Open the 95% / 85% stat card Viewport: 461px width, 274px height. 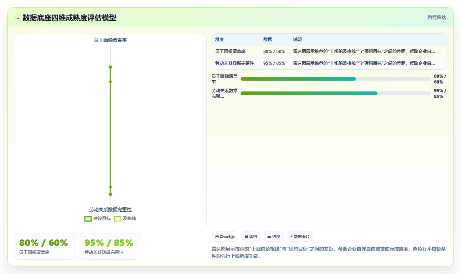[x=110, y=246]
